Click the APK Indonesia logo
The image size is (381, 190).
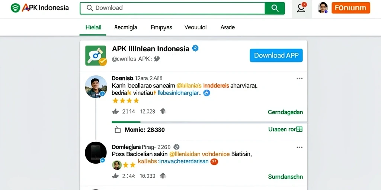pyautogui.click(x=40, y=8)
